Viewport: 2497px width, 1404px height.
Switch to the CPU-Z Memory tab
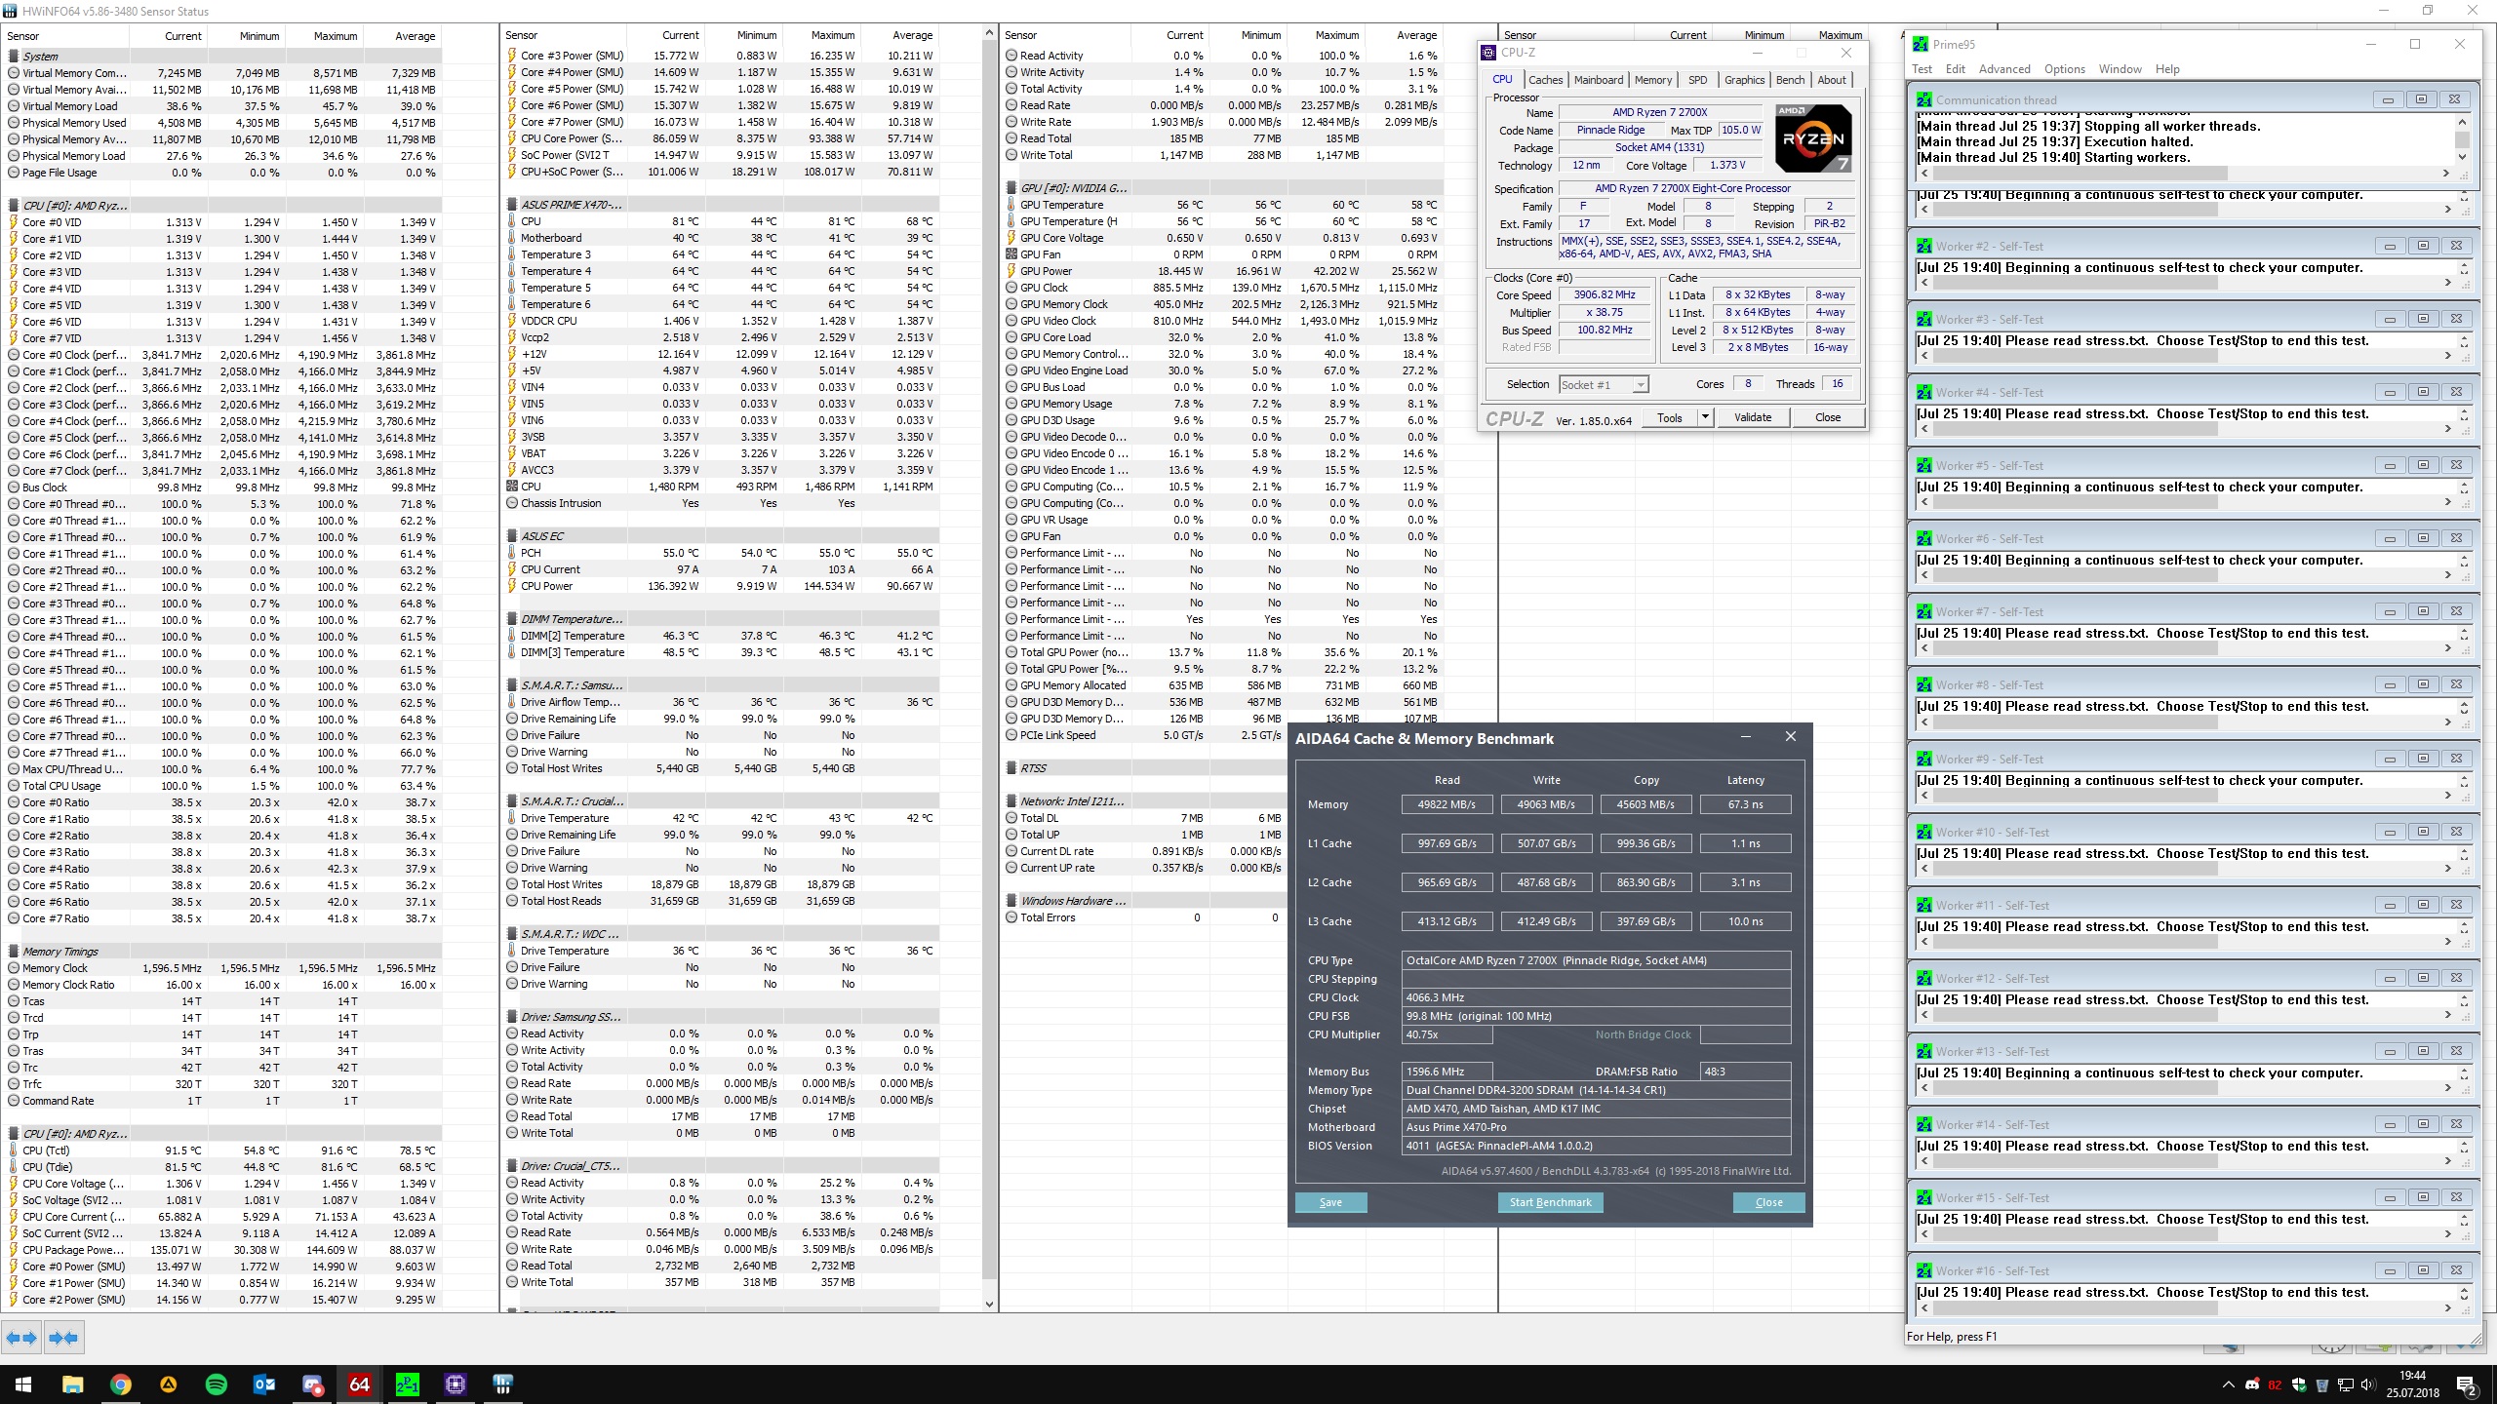click(1652, 80)
